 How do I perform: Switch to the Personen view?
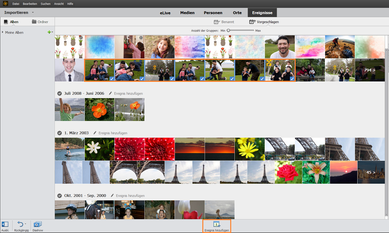[213, 12]
